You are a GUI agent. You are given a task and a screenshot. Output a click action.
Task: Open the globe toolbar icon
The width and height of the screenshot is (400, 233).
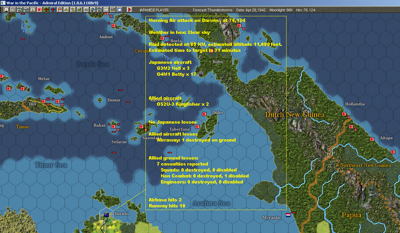(93, 10)
